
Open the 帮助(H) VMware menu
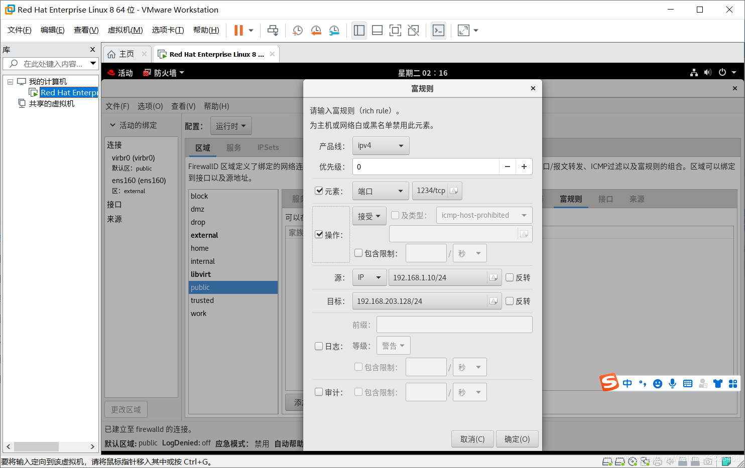[x=206, y=30]
